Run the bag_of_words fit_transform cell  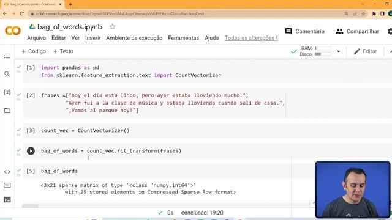pyautogui.click(x=31, y=151)
